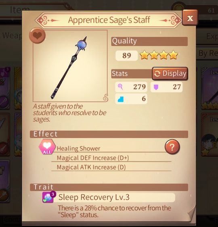Viewport: 218px width, 227px height.
Task: Select the magical attack stat icon
Action: coord(120,87)
